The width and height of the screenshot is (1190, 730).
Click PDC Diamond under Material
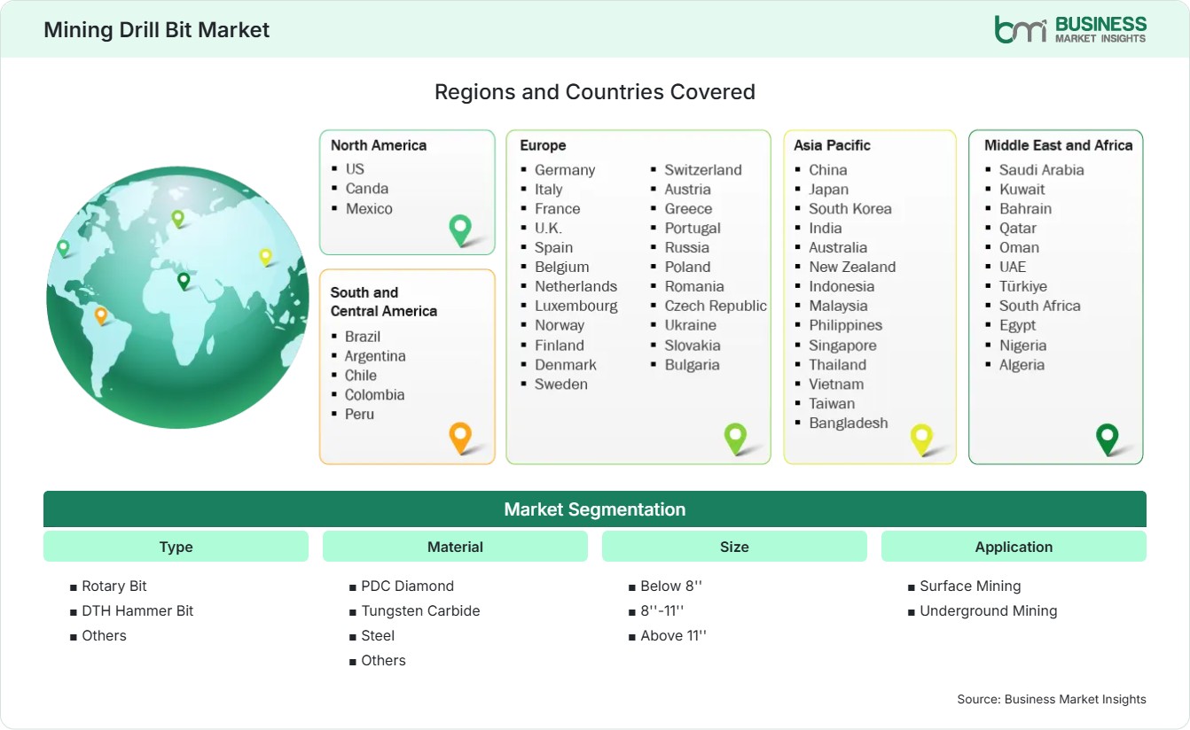pos(408,586)
